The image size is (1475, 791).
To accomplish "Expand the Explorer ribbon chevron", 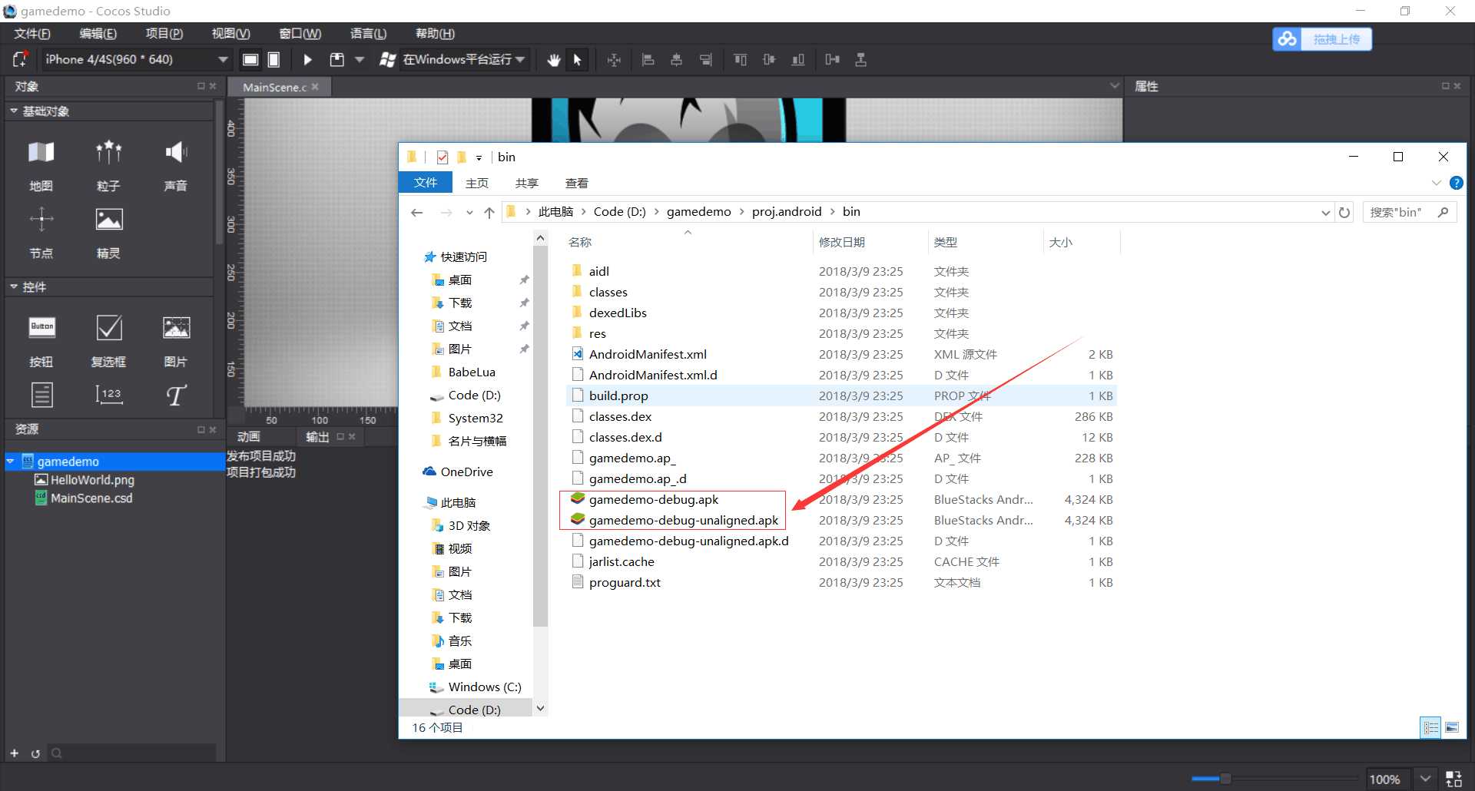I will click(x=1436, y=183).
